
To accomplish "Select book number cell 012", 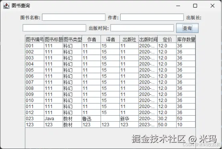I will tap(35, 112).
